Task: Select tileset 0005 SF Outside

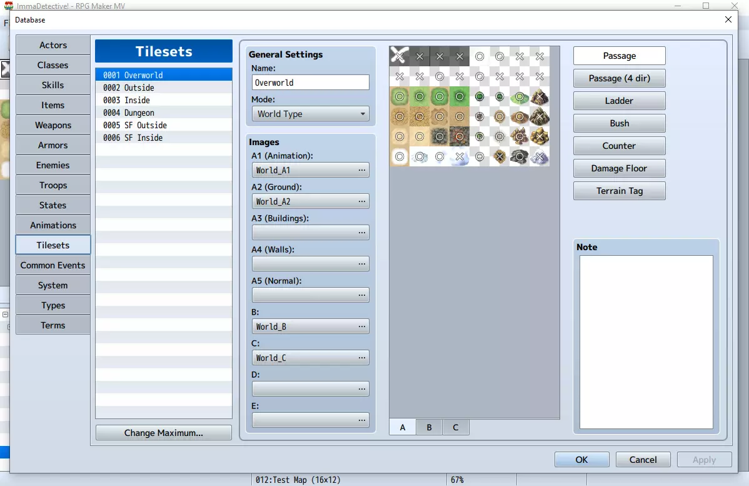Action: pos(164,125)
